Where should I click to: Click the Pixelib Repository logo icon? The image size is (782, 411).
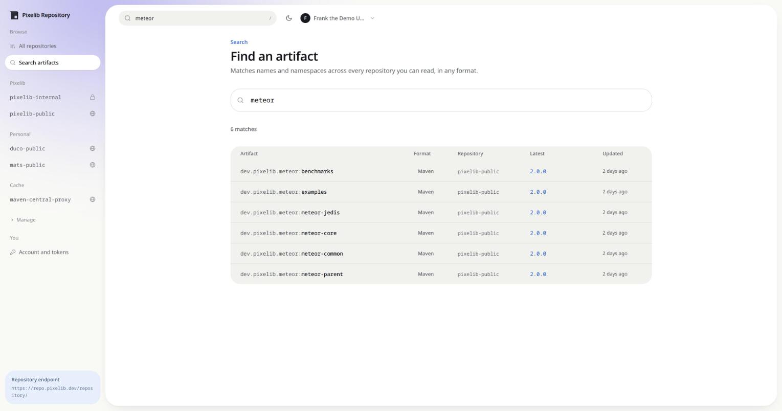[14, 15]
